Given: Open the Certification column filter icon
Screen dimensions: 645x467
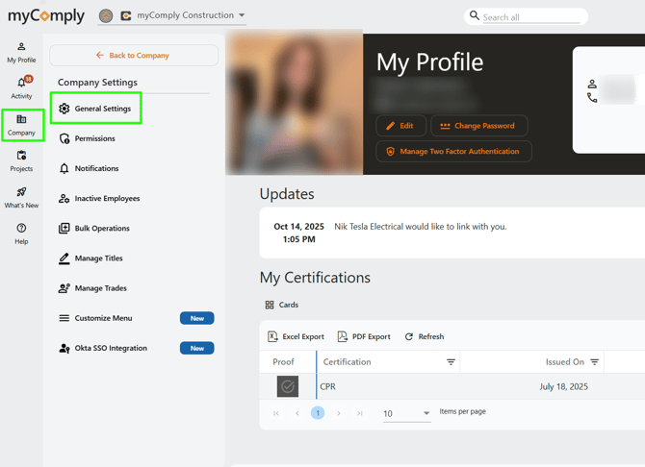Looking at the screenshot, I should (451, 362).
